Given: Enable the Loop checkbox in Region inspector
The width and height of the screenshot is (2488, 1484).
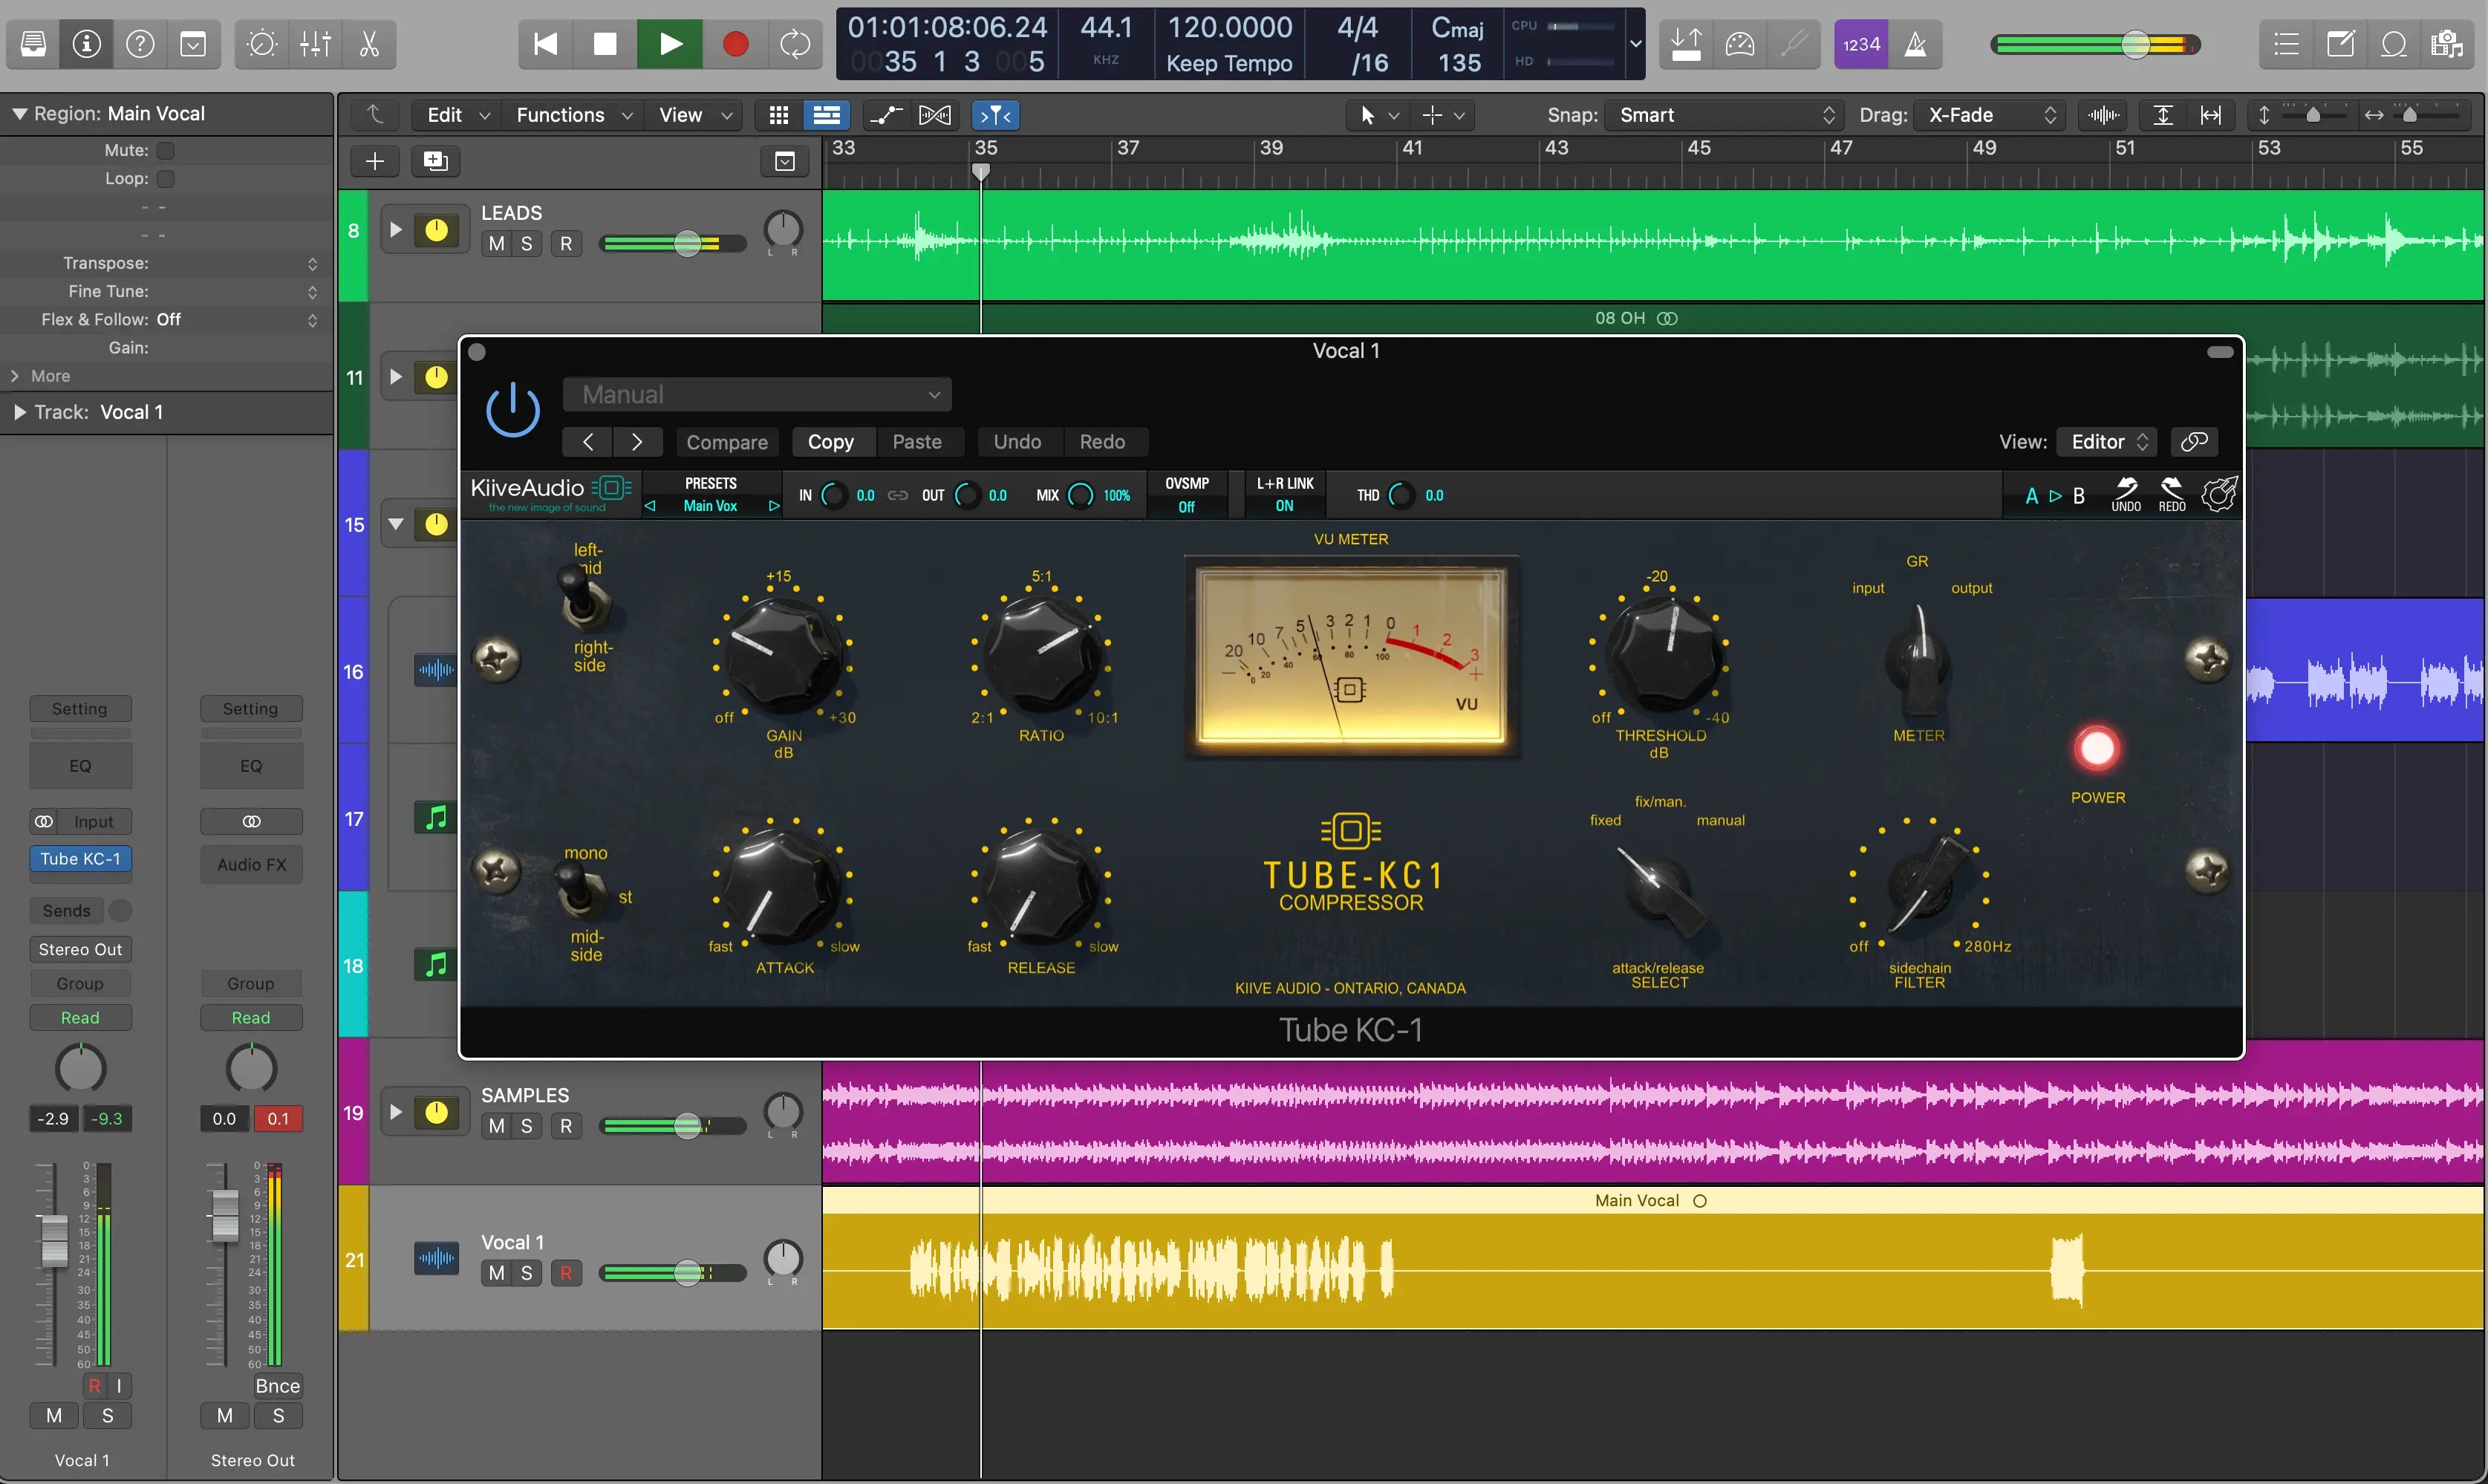Looking at the screenshot, I should click(166, 178).
